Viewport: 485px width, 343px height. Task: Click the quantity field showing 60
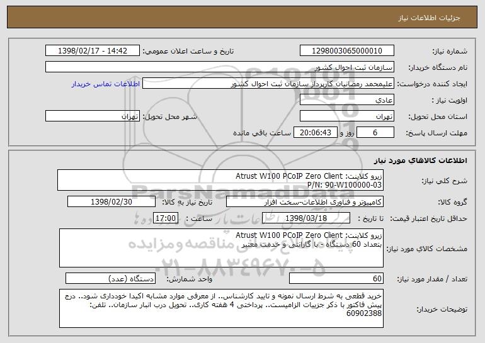[x=336, y=278]
